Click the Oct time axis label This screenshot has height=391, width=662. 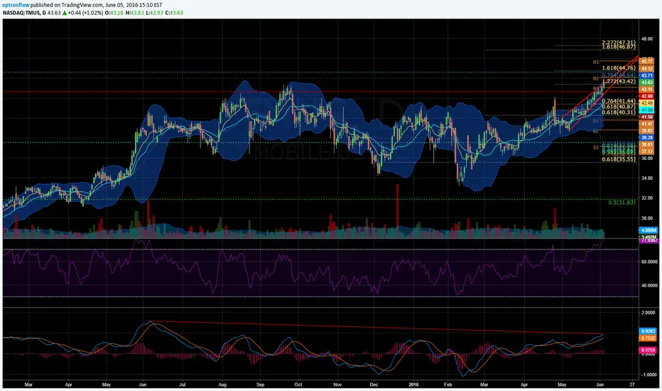(298, 385)
